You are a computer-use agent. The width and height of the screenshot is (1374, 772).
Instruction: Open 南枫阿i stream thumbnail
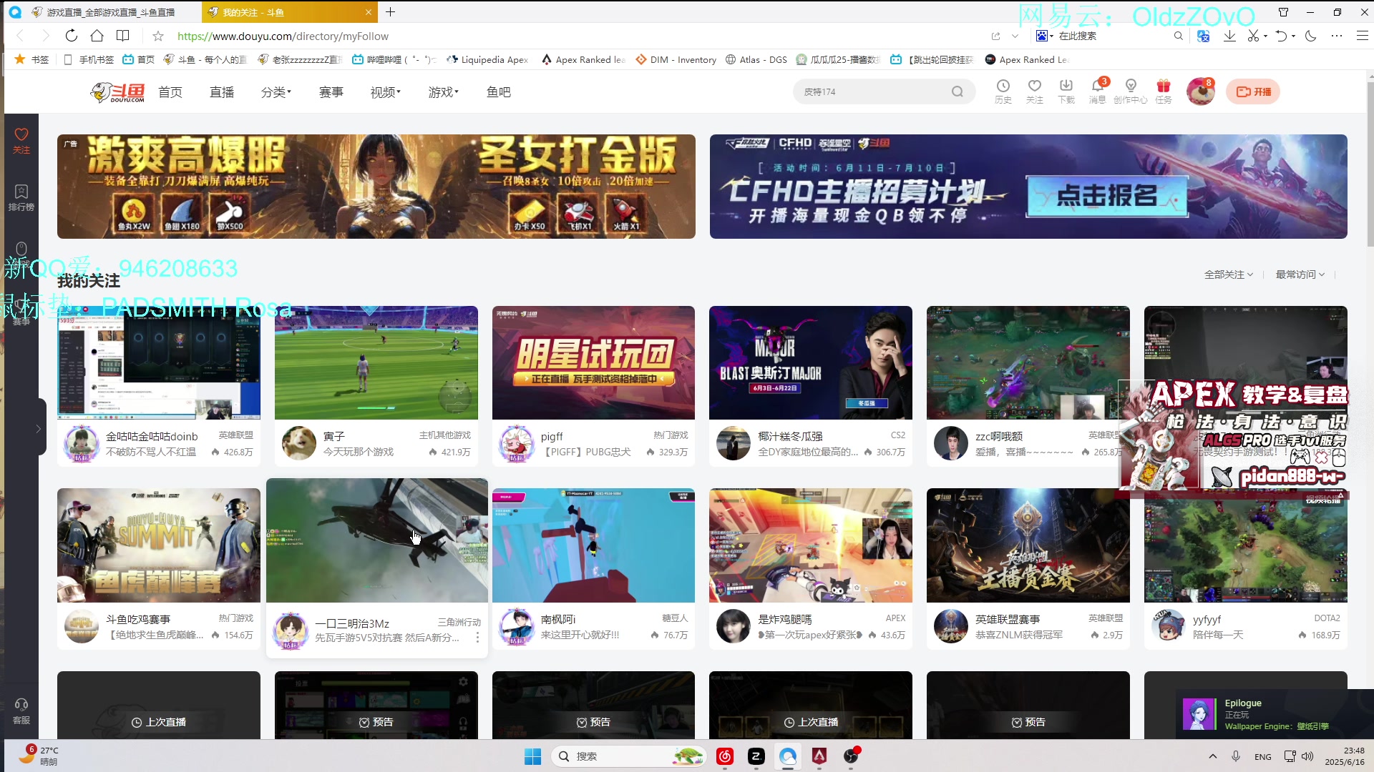click(x=593, y=545)
